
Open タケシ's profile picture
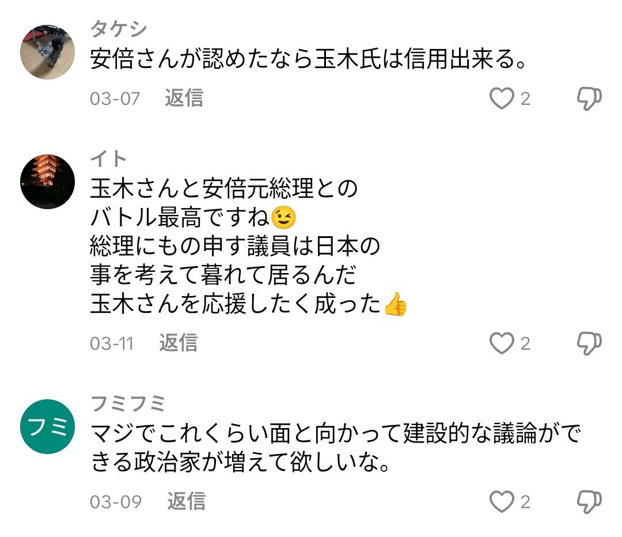pyautogui.click(x=47, y=52)
